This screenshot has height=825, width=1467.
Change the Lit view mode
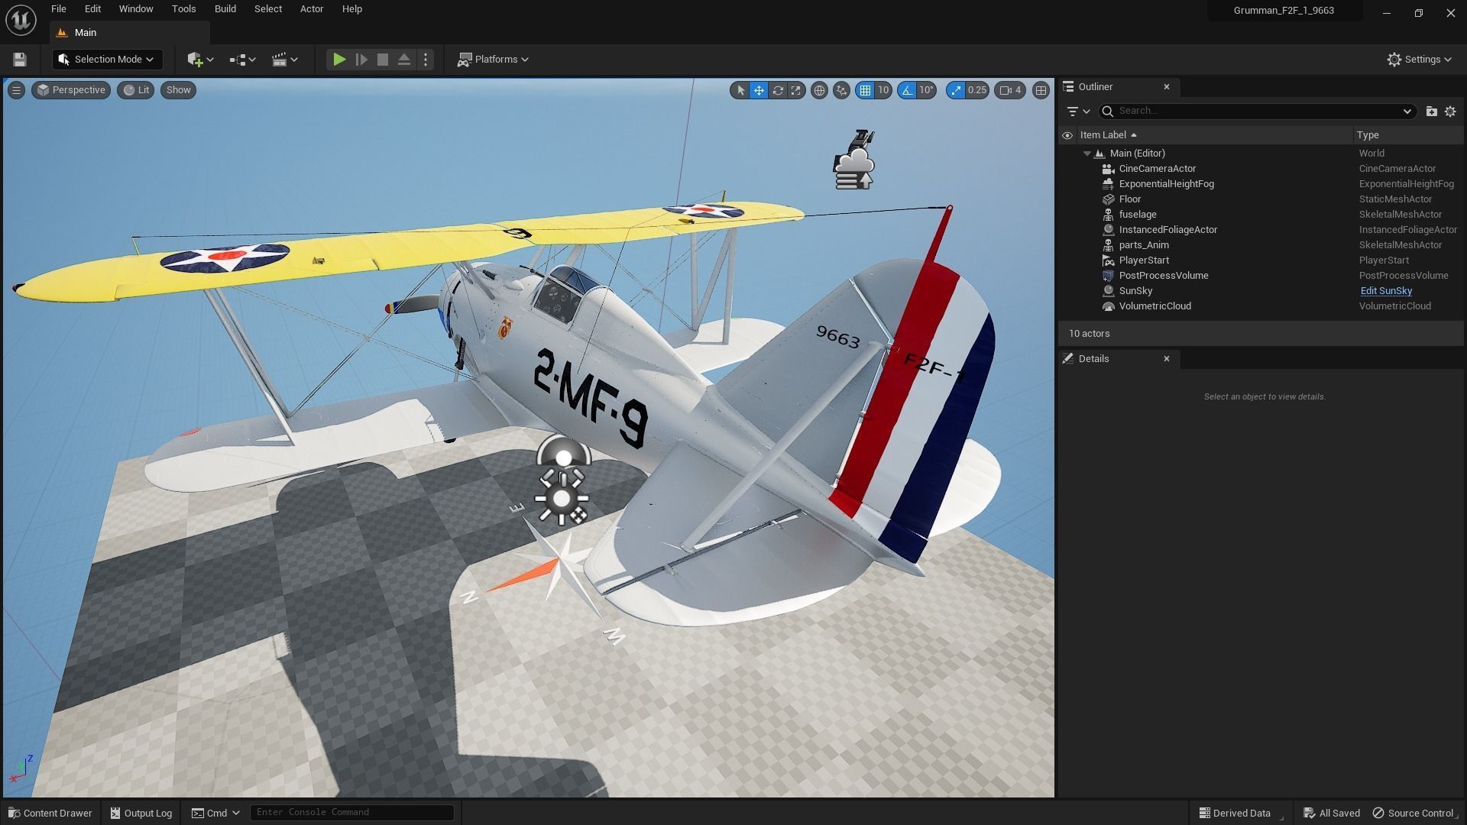[136, 90]
